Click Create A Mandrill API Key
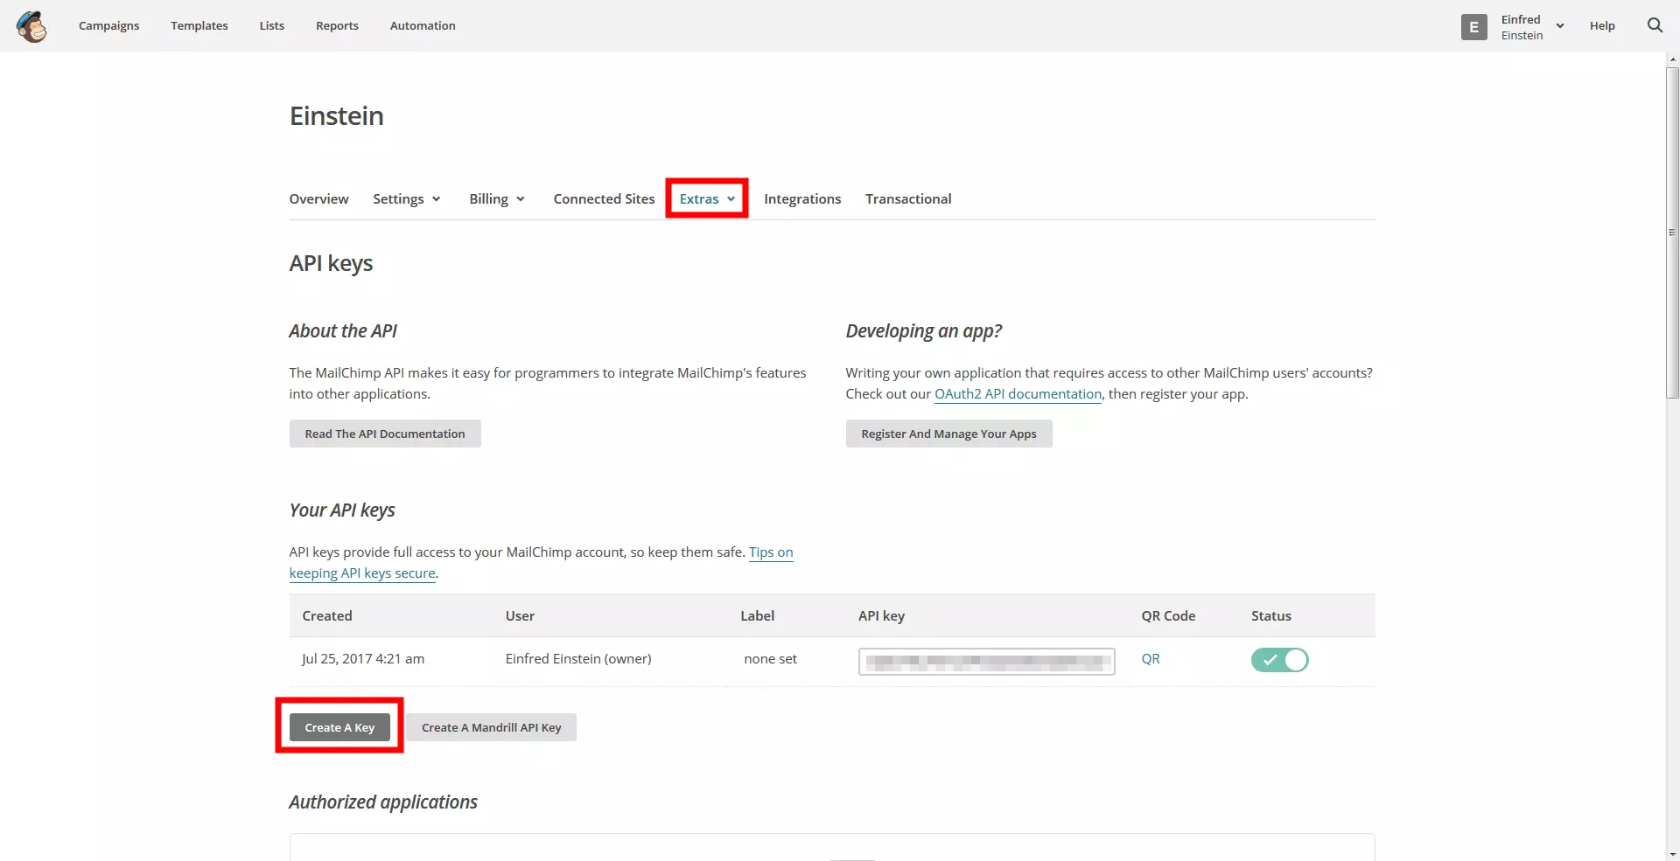This screenshot has width=1680, height=861. coord(491,727)
